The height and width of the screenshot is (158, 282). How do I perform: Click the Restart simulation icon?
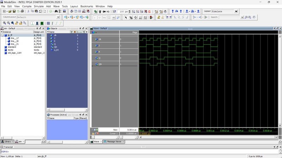[x=115, y=11]
